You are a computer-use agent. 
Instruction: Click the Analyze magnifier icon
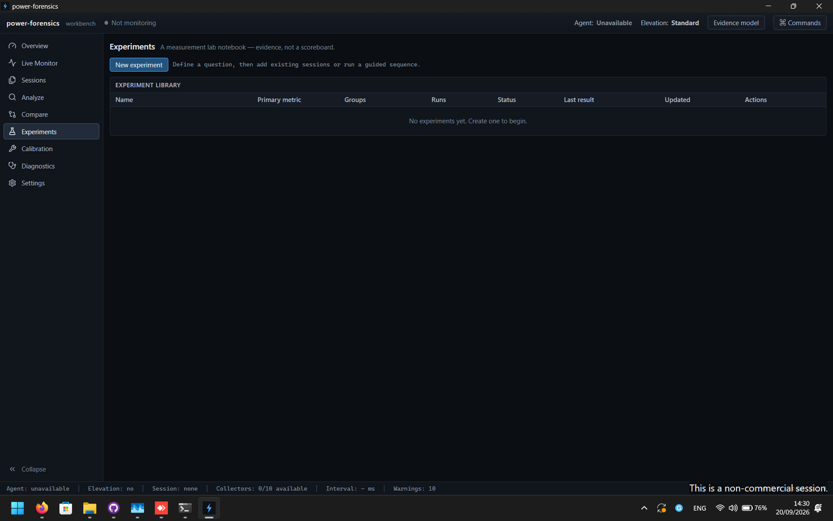click(x=12, y=97)
